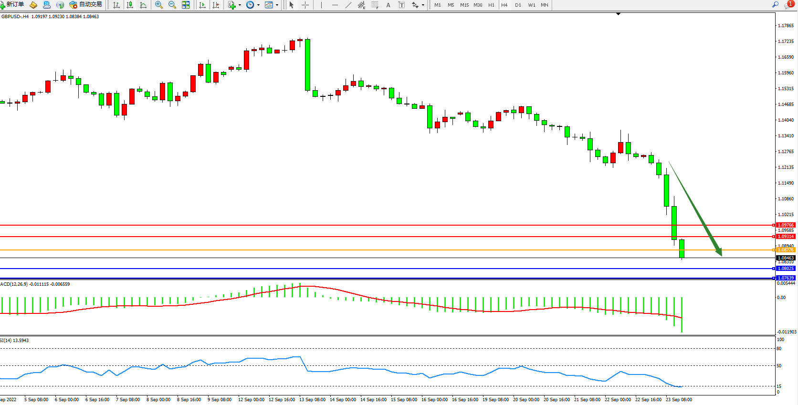Switch to the D1 timeframe
Screen dimensions: 798x405
click(x=518, y=5)
